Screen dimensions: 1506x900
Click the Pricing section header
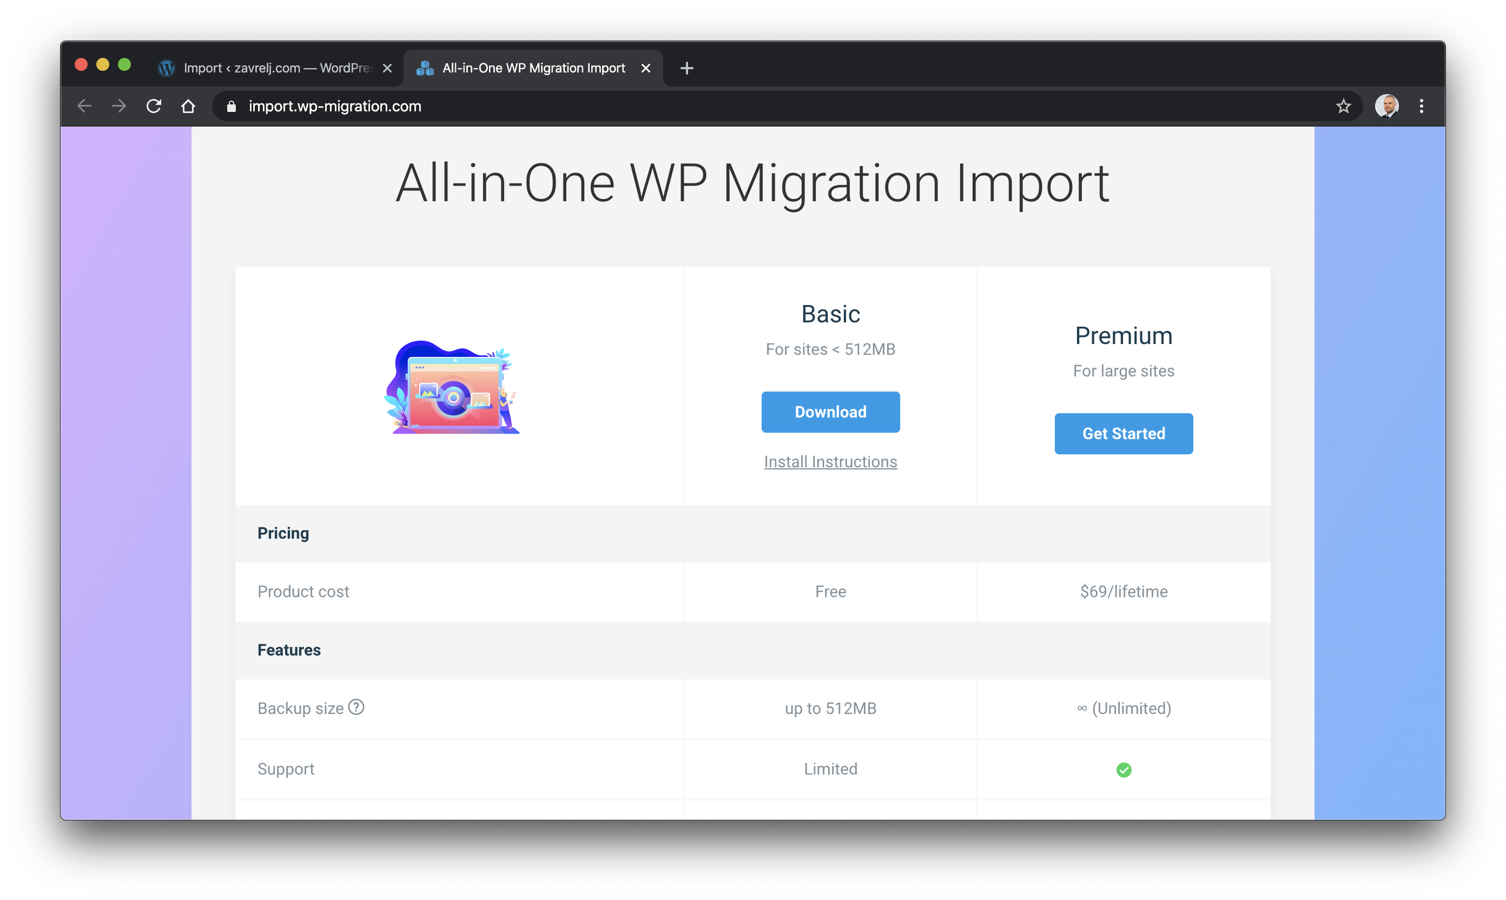283,533
